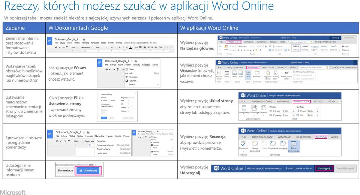The image size is (360, 195).
Task: Click the Pisownia spell-check icon in Recenzja ribbon
Action: coord(243,144)
